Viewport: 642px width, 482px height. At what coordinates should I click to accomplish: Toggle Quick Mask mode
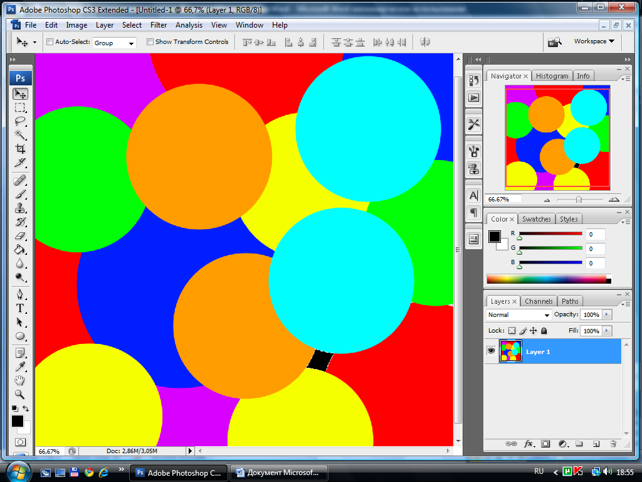coord(20,442)
